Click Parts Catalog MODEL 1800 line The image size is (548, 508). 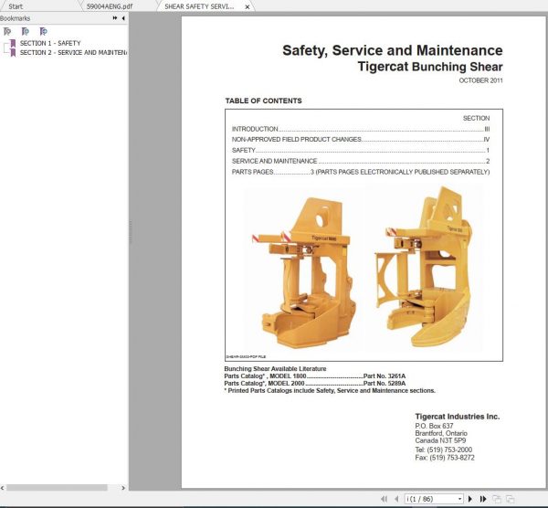click(x=314, y=376)
